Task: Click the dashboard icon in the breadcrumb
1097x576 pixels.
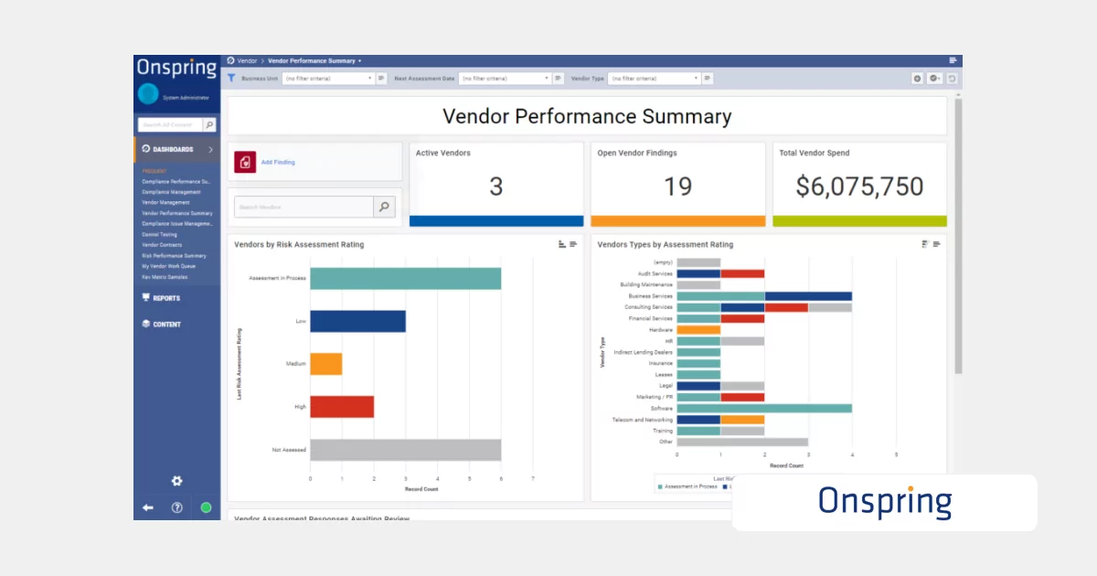Action: coord(230,60)
